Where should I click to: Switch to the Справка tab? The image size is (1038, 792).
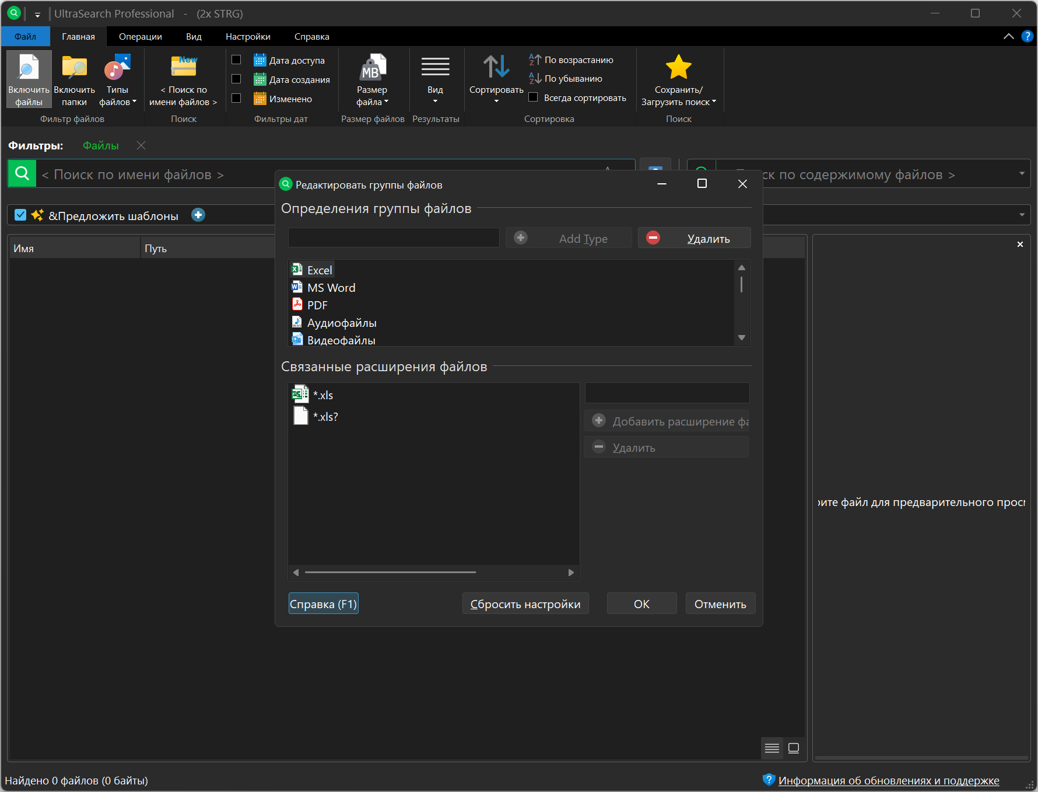click(312, 36)
